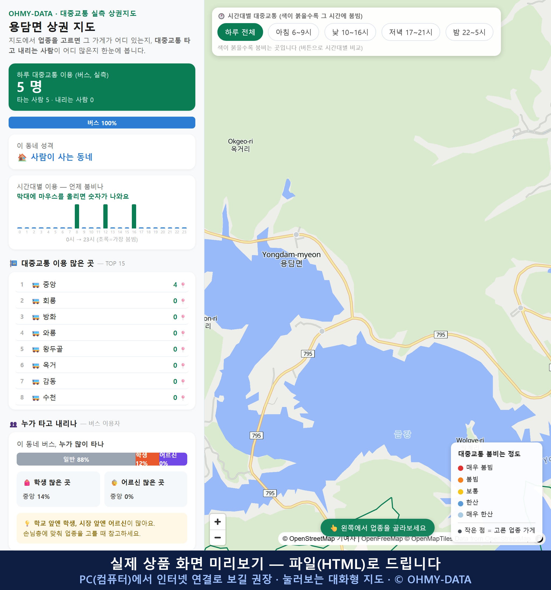551x590 pixels.
Task: Select the 하루 전체 time filter
Action: (x=240, y=32)
